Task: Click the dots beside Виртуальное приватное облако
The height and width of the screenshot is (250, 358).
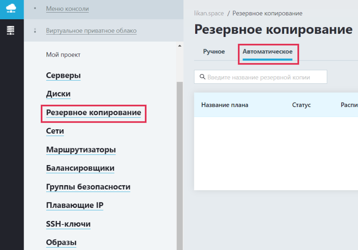Action: (x=35, y=31)
